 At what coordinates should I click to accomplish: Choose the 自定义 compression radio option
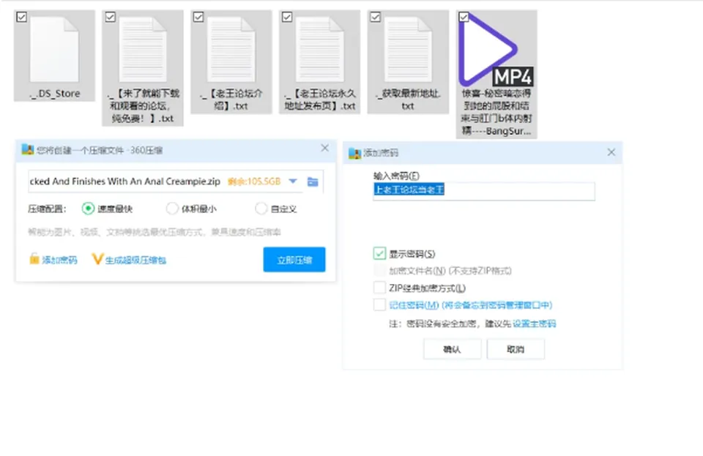tap(261, 209)
